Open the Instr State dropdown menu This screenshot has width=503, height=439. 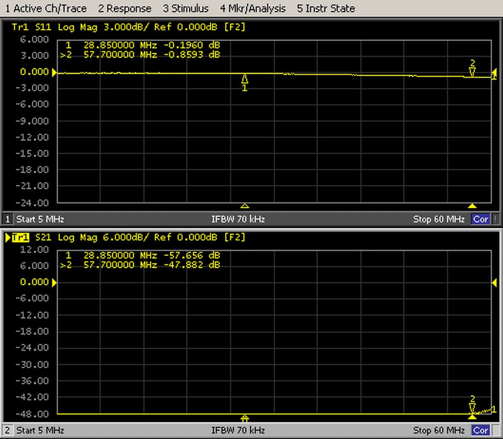pos(326,8)
